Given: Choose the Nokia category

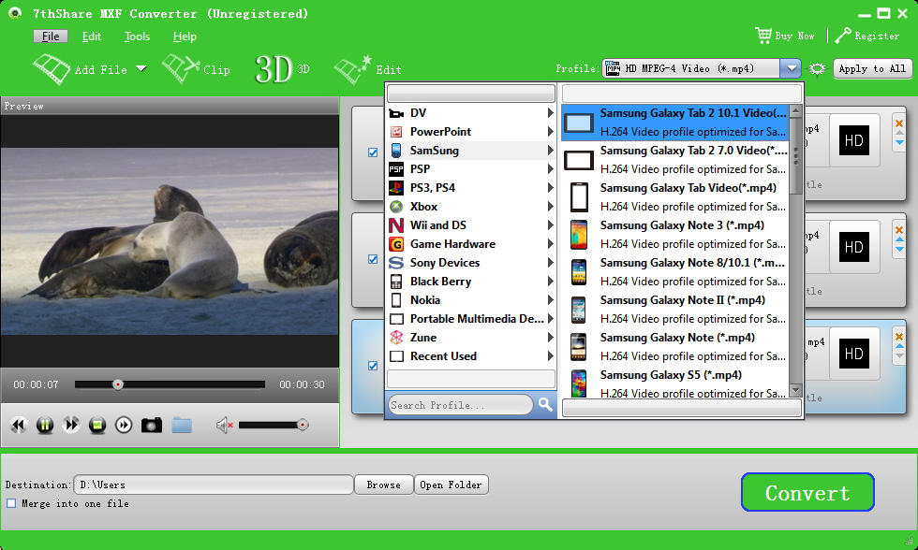Looking at the screenshot, I should (471, 300).
